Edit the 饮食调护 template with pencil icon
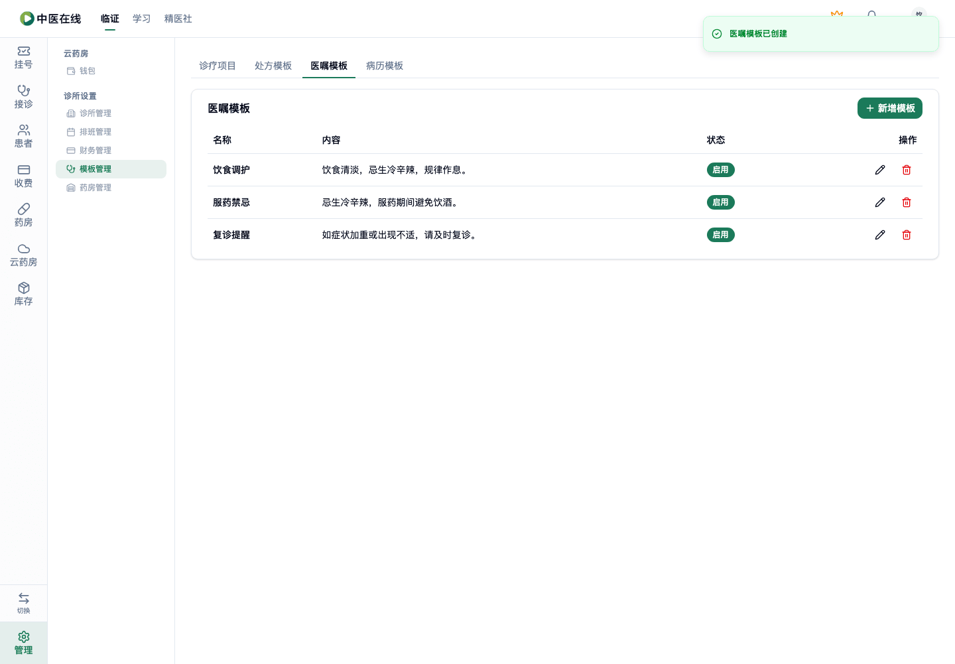 [880, 170]
